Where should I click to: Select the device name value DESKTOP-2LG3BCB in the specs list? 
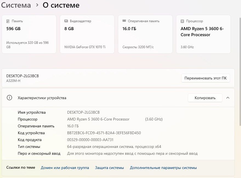pyautogui.click(x=83, y=112)
